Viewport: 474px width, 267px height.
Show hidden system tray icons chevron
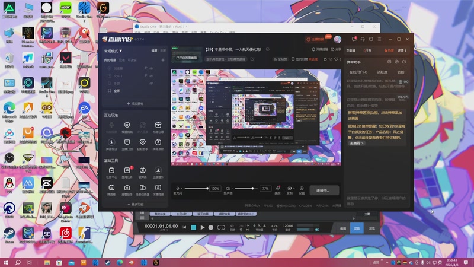point(387,262)
